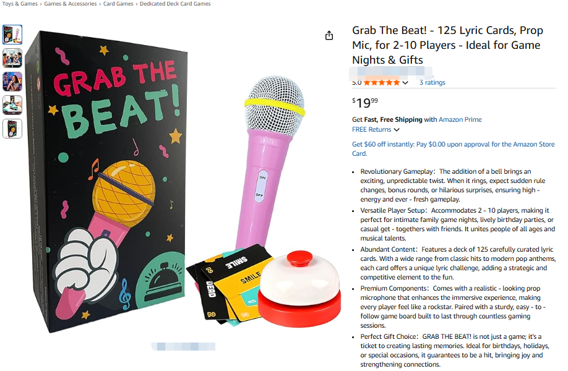568x371 pixels.
Task: Open Dedicated Deck Card Games breadcrumb
Action: click(x=175, y=4)
